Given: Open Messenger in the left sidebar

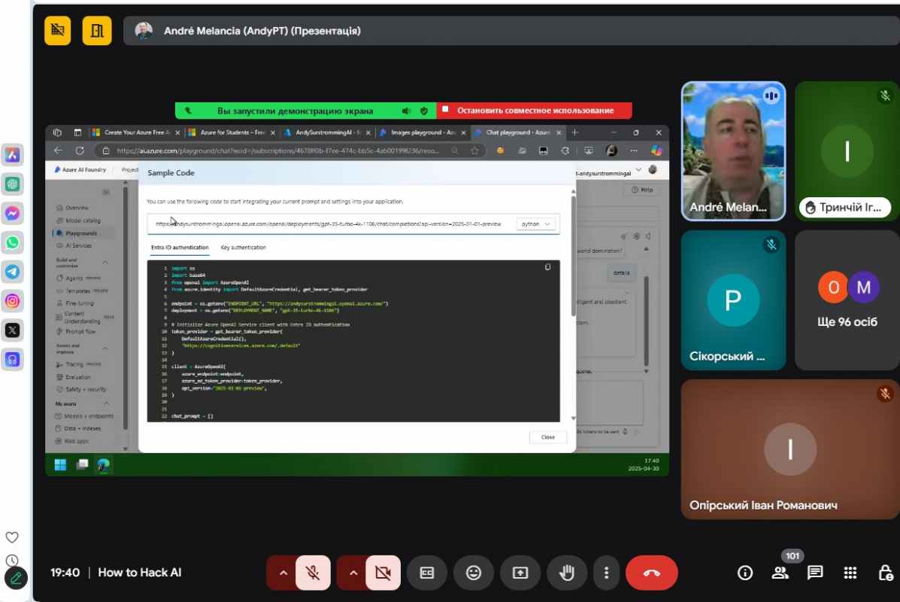Looking at the screenshot, I should [x=13, y=214].
